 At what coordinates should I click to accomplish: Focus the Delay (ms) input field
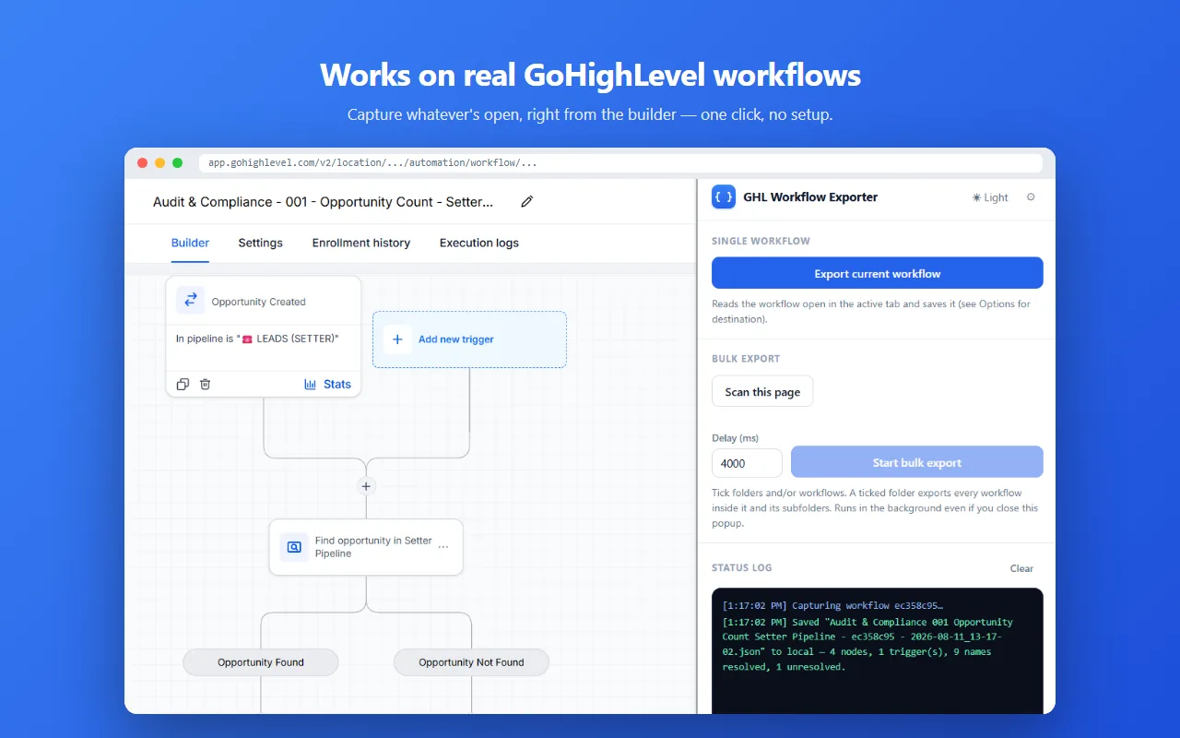tap(748, 463)
